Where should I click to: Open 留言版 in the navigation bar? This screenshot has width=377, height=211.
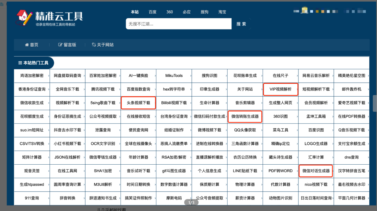click(70, 45)
